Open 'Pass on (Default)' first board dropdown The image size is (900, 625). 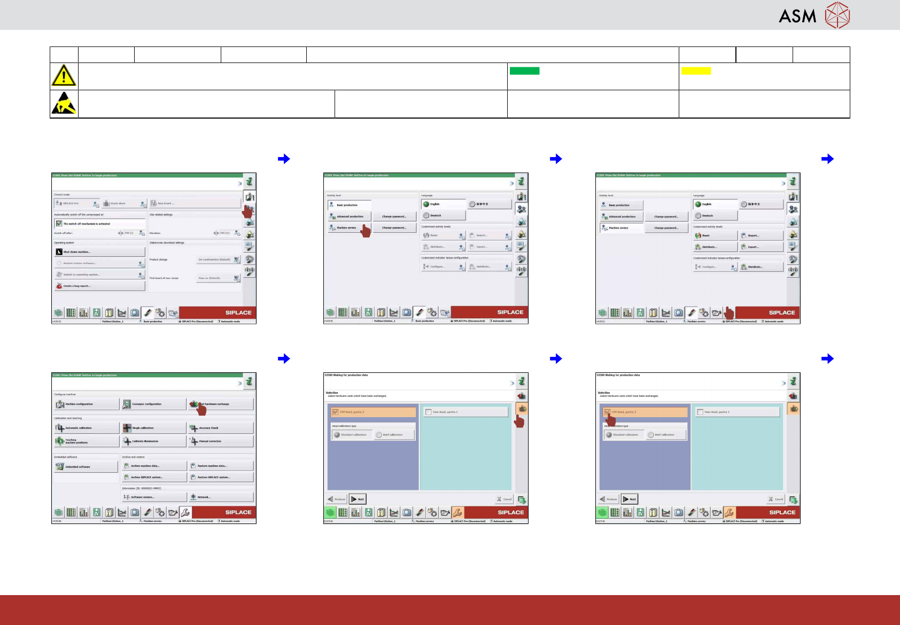[x=218, y=278]
